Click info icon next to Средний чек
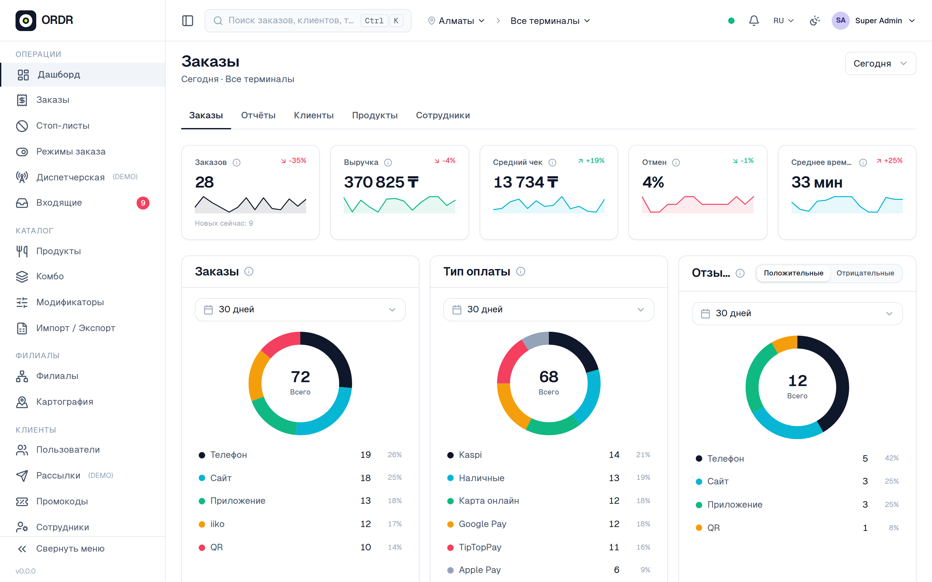This screenshot has width=932, height=582. tap(552, 162)
